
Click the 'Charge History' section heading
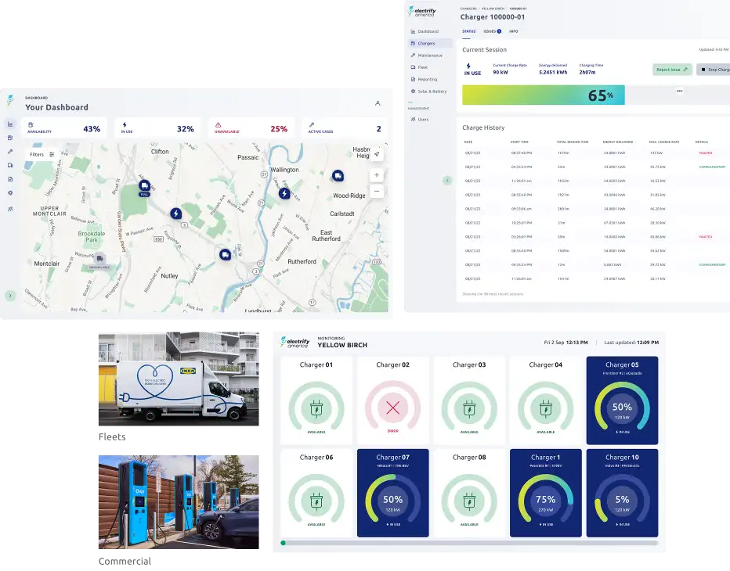point(483,127)
